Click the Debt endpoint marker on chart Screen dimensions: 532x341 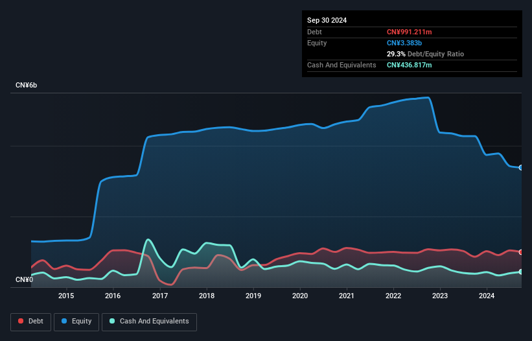(x=521, y=252)
